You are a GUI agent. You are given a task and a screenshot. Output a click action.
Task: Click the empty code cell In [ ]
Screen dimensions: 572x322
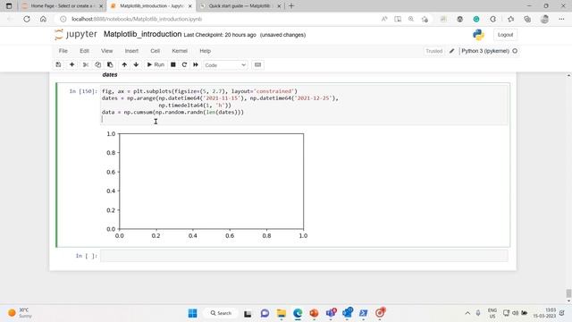pos(304,256)
